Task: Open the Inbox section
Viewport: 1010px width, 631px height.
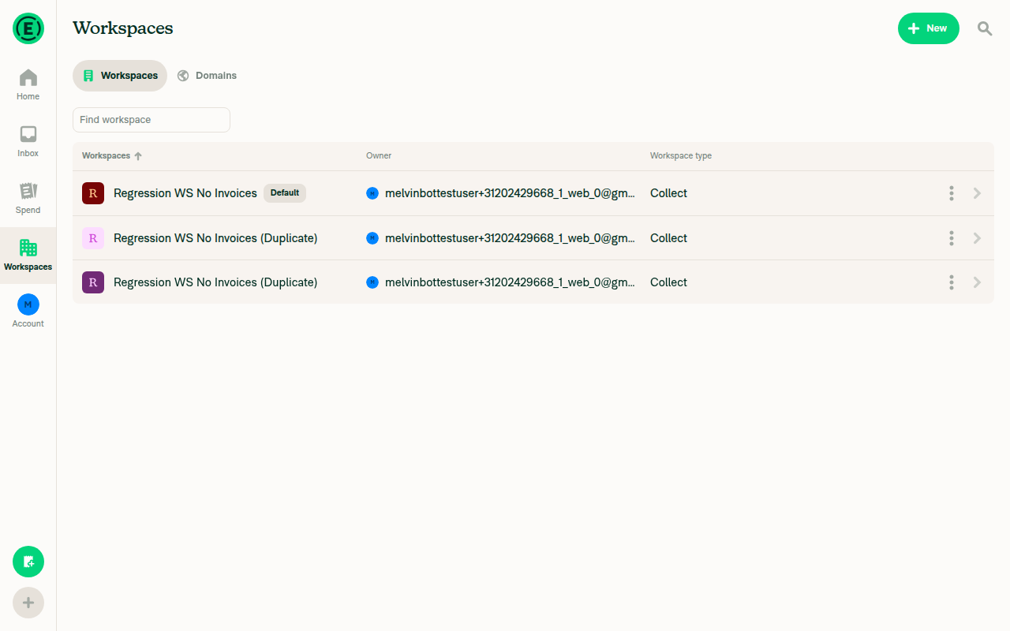Action: point(28,142)
